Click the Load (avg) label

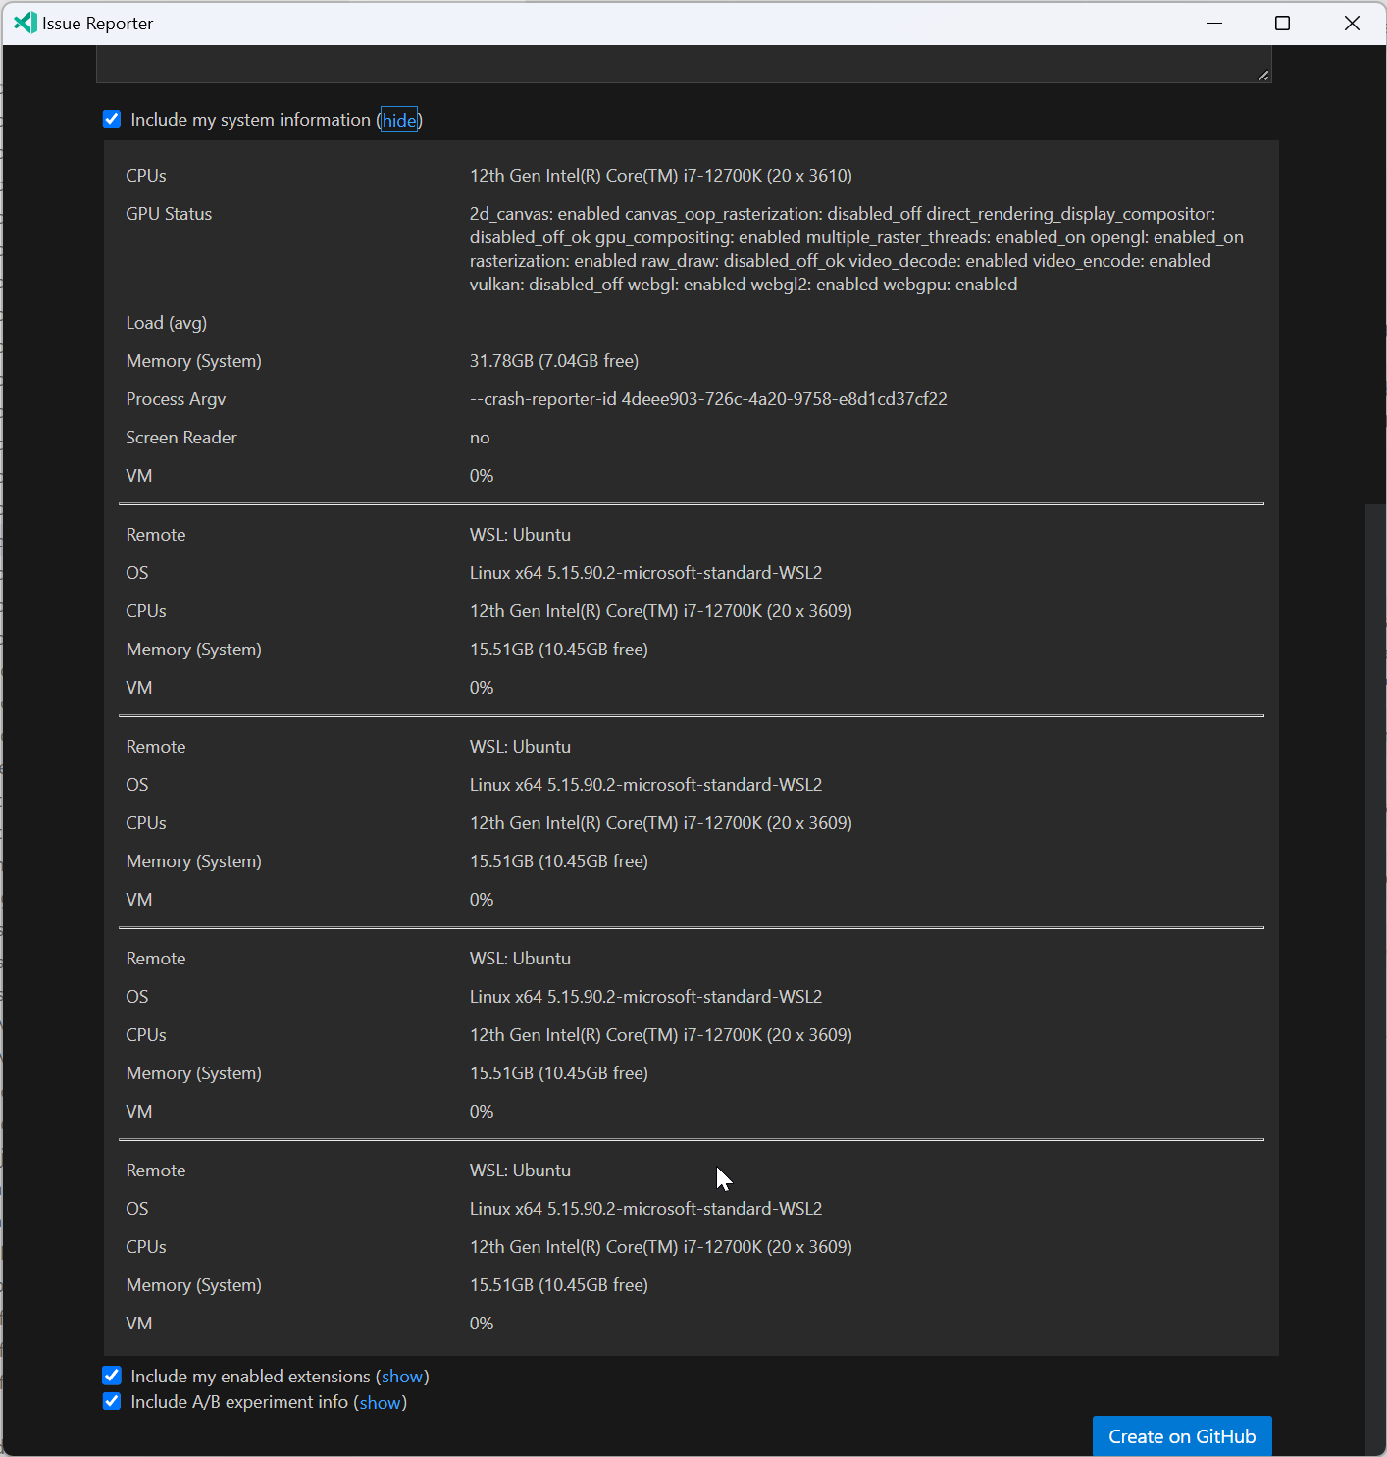click(167, 323)
